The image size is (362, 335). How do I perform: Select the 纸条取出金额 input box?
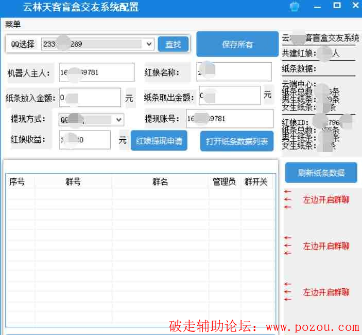click(x=229, y=96)
